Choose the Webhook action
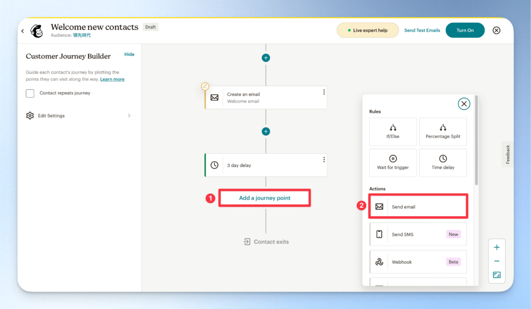The image size is (531, 309). pyautogui.click(x=418, y=262)
